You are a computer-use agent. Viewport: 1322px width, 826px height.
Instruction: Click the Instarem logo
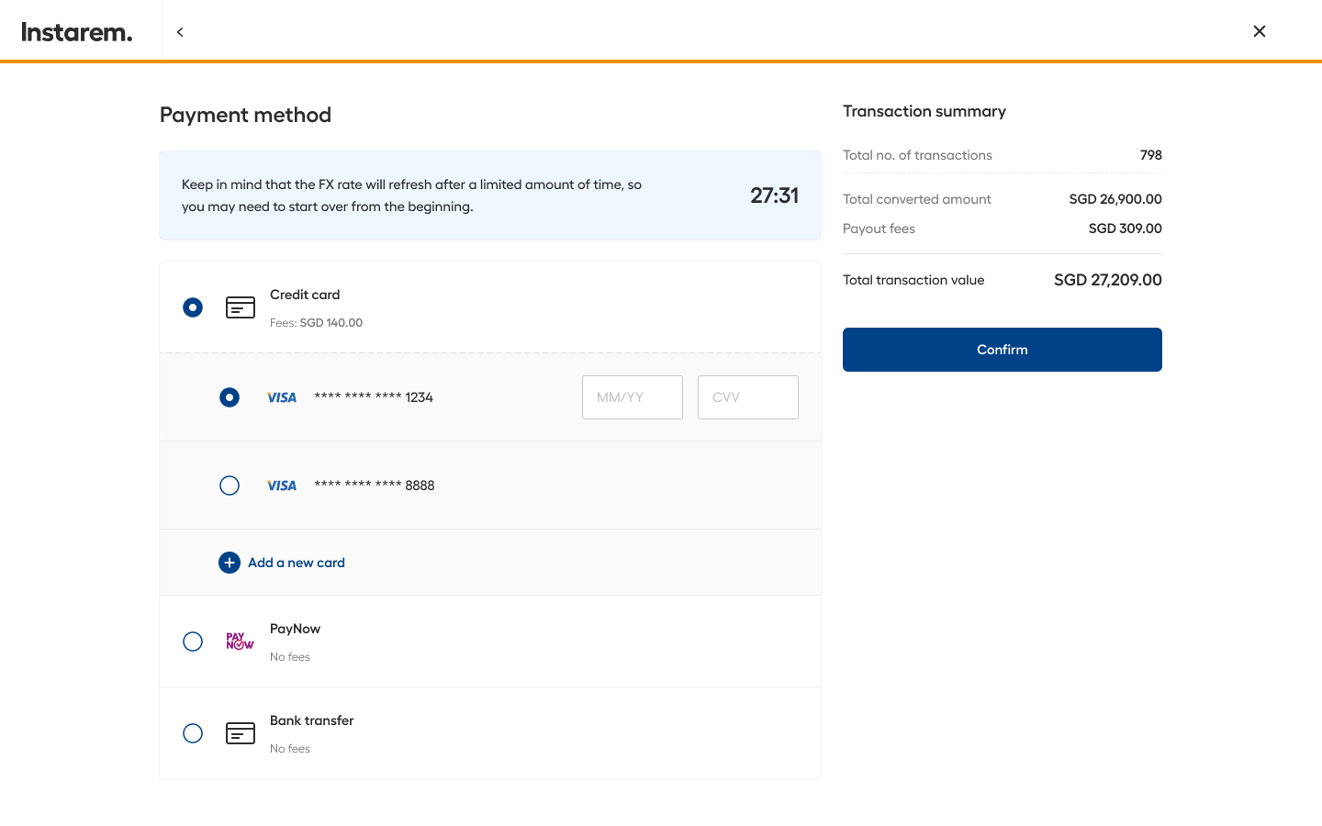pos(77,32)
